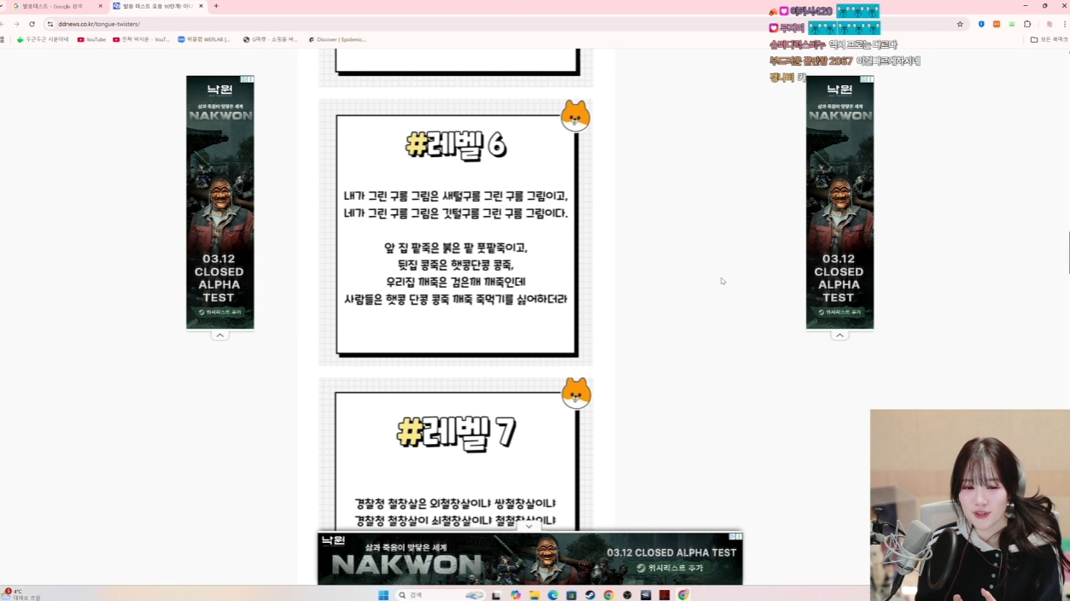Open Task View on the taskbar
1070x601 pixels.
tap(496, 595)
